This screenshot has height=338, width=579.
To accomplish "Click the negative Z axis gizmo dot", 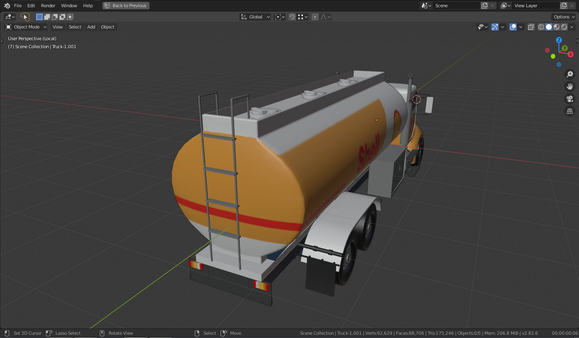I will [x=559, y=64].
